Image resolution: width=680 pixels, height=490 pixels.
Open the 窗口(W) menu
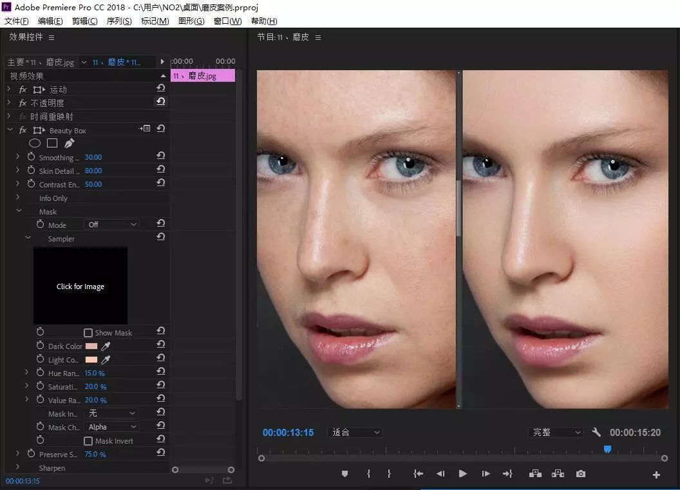[228, 21]
